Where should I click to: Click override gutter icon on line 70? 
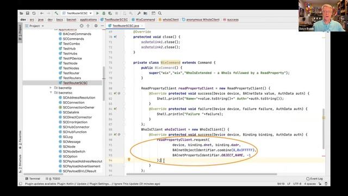tap(115, 37)
